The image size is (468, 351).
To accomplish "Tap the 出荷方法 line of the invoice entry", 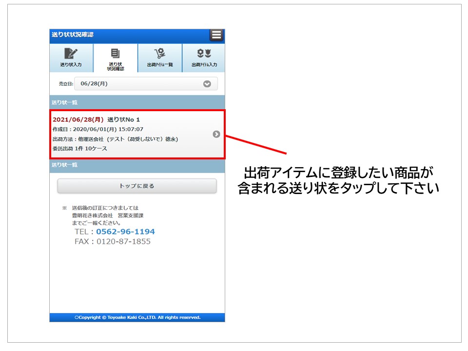I will pyautogui.click(x=115, y=139).
